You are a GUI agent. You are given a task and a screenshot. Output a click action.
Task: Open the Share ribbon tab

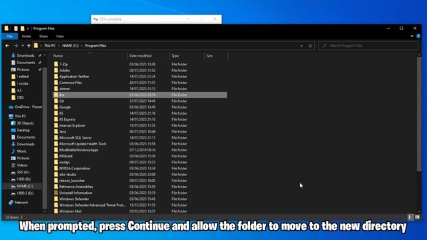click(x=43, y=36)
